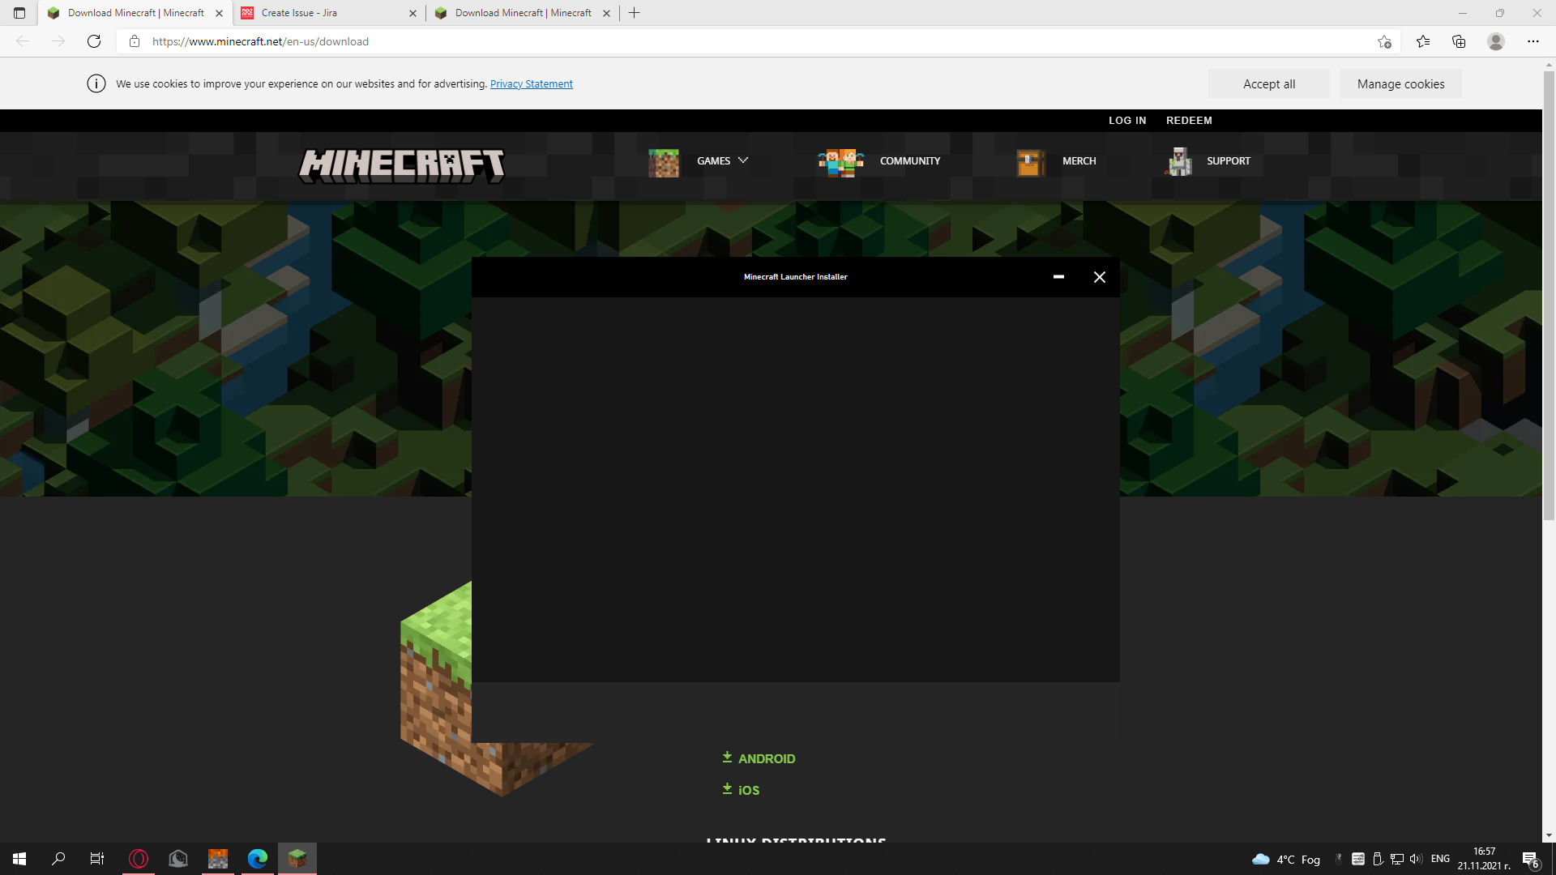Open Edge Collections icon in toolbar

[x=1459, y=41]
